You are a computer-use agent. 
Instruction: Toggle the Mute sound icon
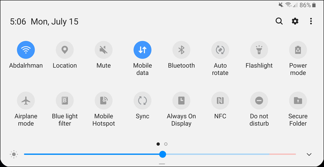coord(104,50)
